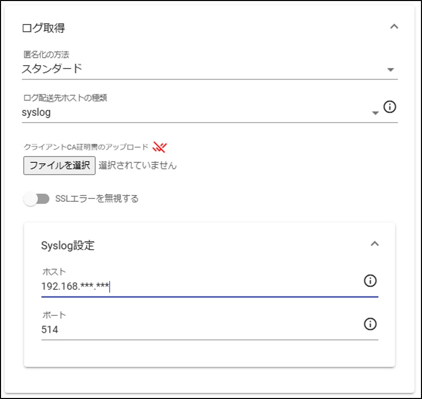Screen dimensions: 422x399
Task: Click info icon beside log host type
Action: (390, 107)
